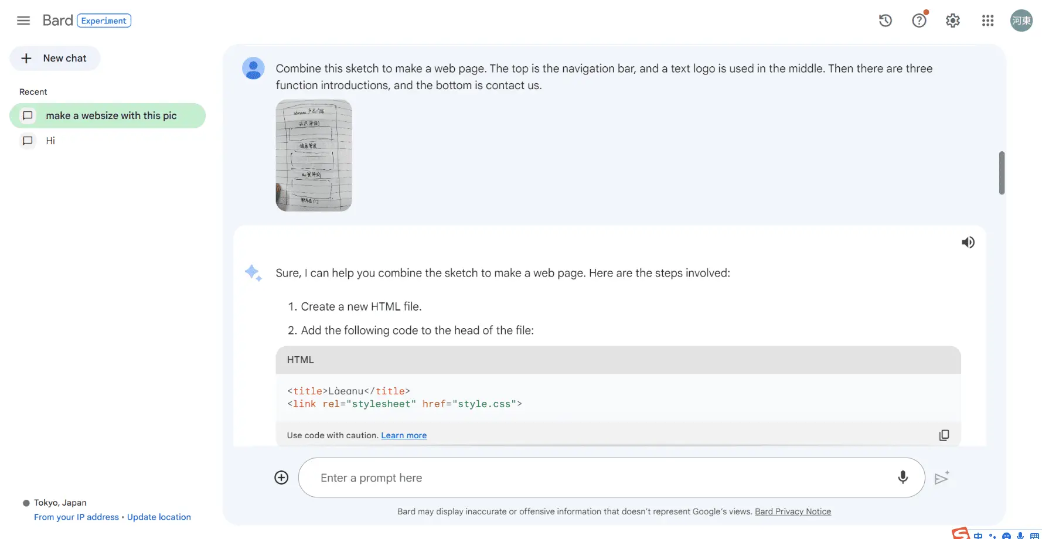The width and height of the screenshot is (1042, 539).
Task: Click the Update location link
Action: 159,517
